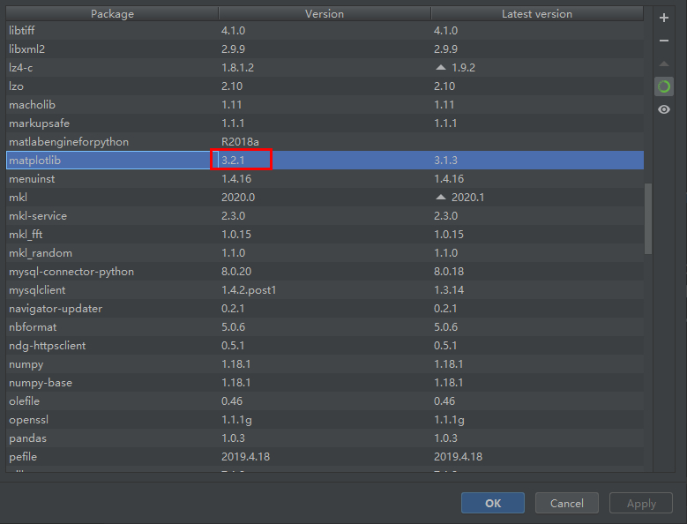The image size is (687, 524).
Task: Select the numpy-base package row
Action: [325, 383]
